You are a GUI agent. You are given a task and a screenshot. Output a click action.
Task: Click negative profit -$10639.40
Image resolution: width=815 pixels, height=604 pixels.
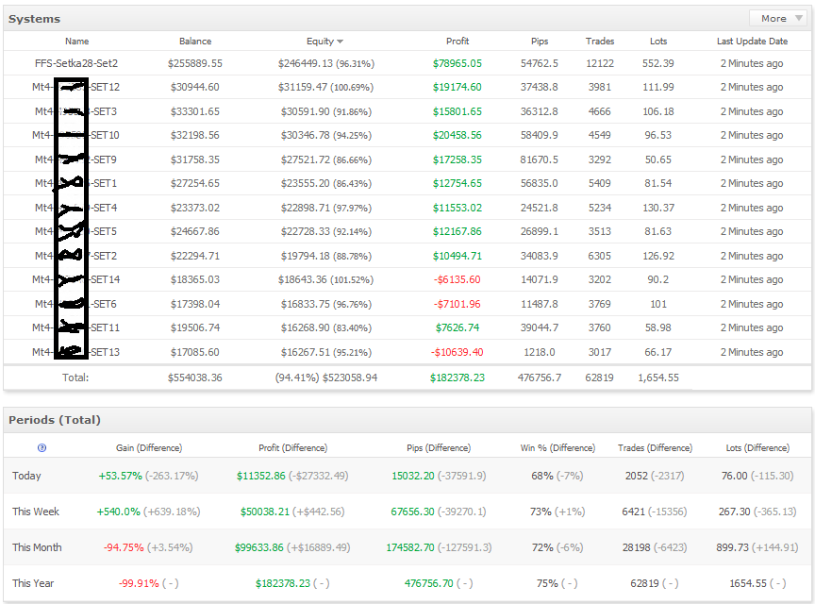pos(457,352)
